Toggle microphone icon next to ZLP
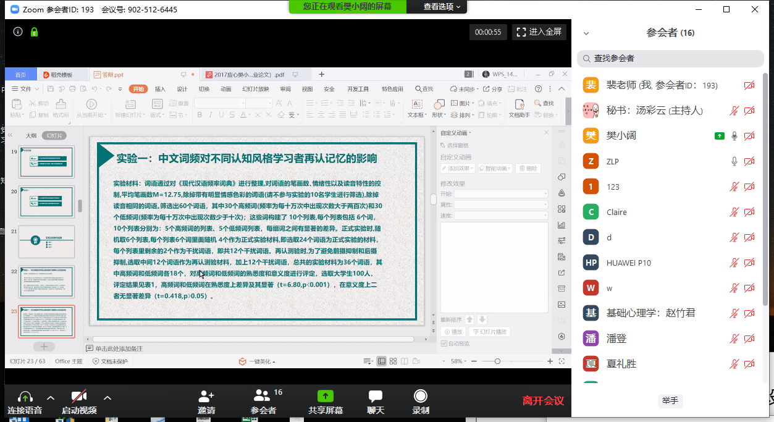Screen dimensions: 774x422 point(734,161)
